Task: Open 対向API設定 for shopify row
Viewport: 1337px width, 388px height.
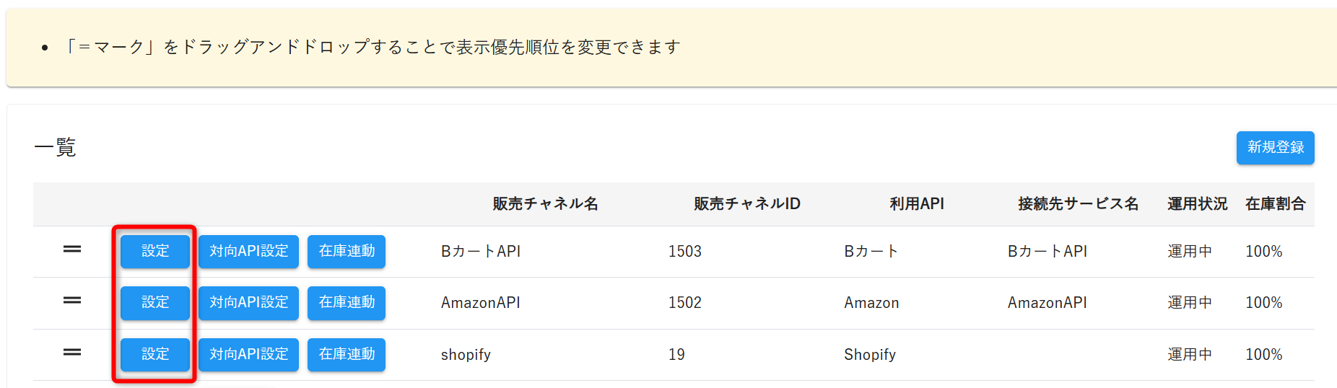Action: [248, 355]
